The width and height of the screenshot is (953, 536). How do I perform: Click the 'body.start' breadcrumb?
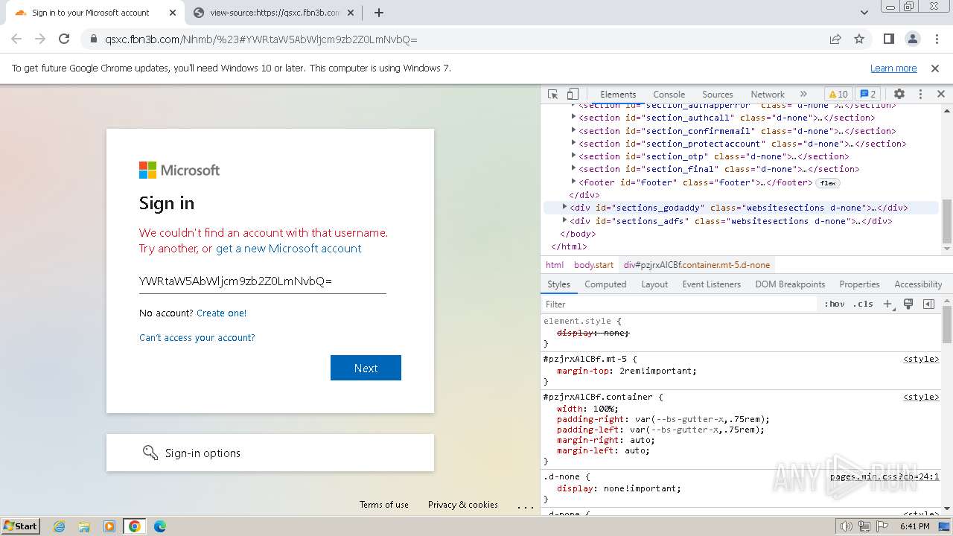point(593,264)
